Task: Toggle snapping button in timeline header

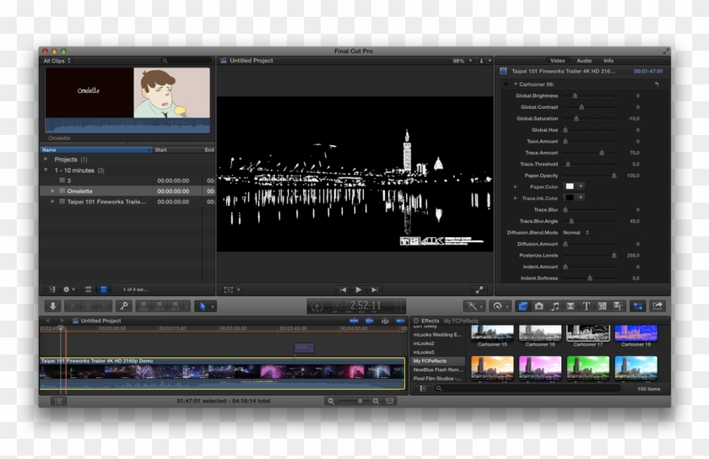Action: (400, 321)
